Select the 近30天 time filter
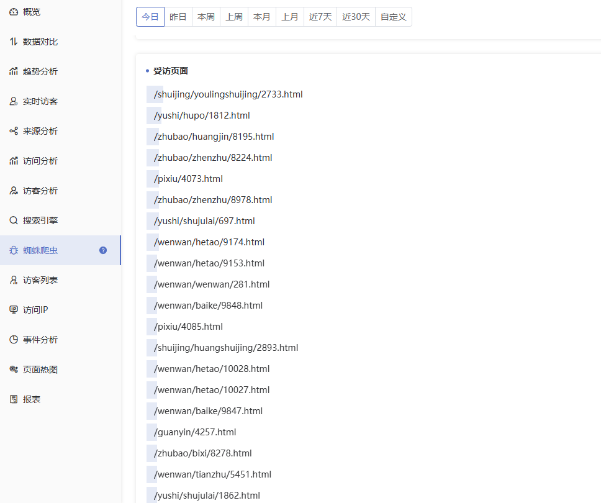This screenshot has height=503, width=601. click(x=356, y=17)
